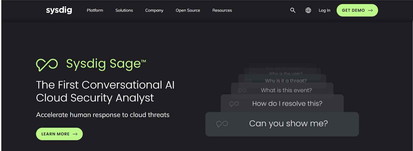This screenshot has height=151, width=413.
Task: Open the Open Source menu
Action: [188, 10]
